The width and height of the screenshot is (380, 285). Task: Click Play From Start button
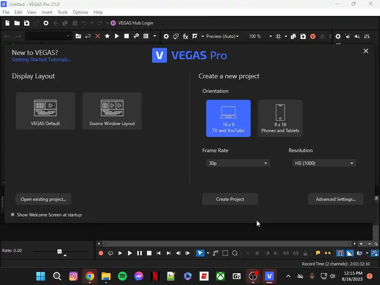120,253
